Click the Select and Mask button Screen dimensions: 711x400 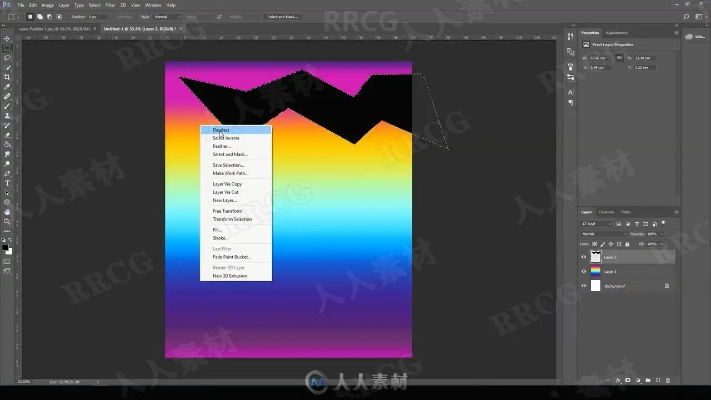282,17
